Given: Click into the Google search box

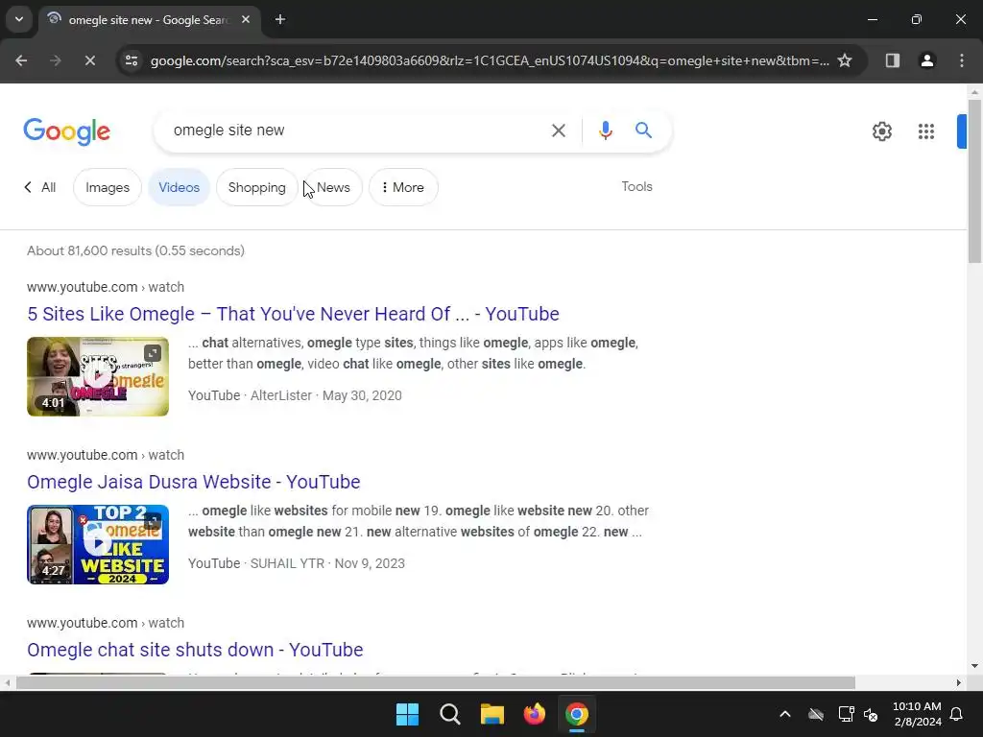Looking at the screenshot, I should tap(354, 131).
